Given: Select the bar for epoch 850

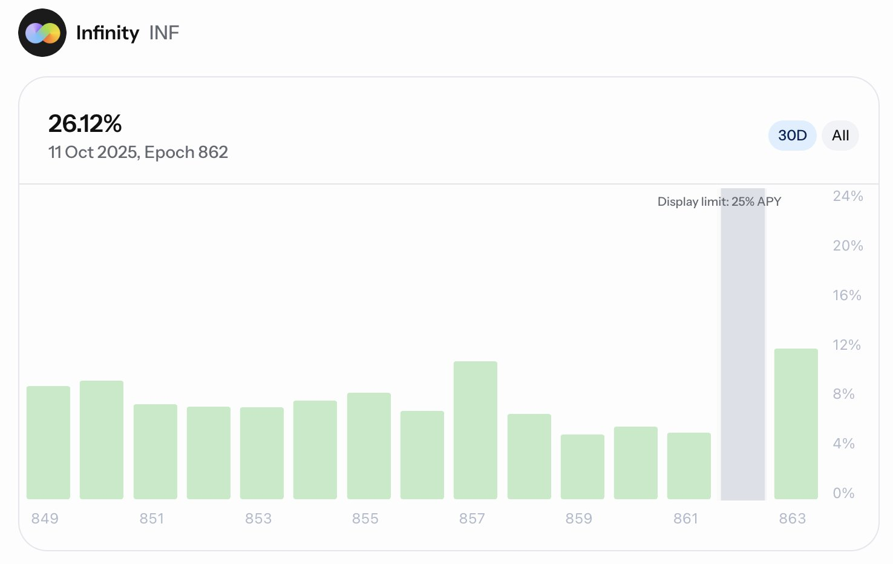Looking at the screenshot, I should 102,440.
